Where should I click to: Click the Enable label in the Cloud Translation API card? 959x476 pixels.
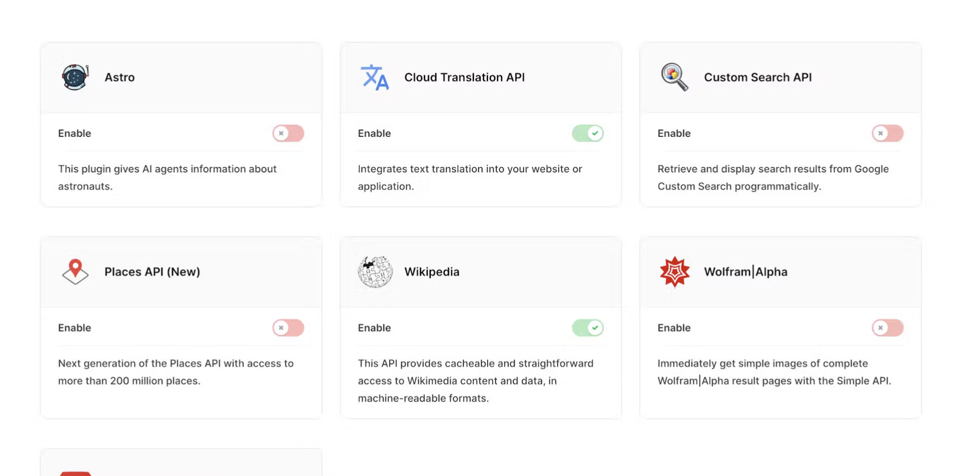coord(374,133)
